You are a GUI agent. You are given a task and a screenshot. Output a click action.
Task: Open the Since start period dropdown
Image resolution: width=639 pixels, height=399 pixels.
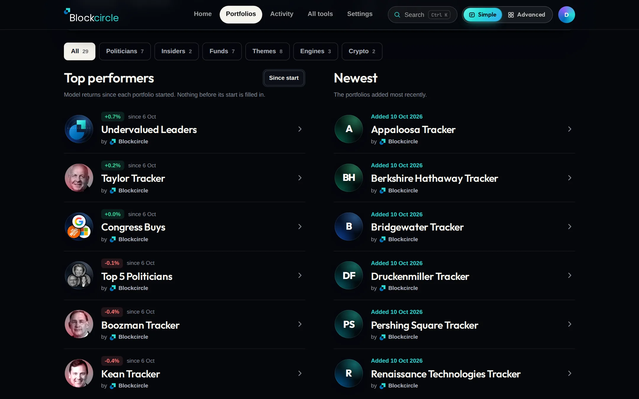pos(284,78)
